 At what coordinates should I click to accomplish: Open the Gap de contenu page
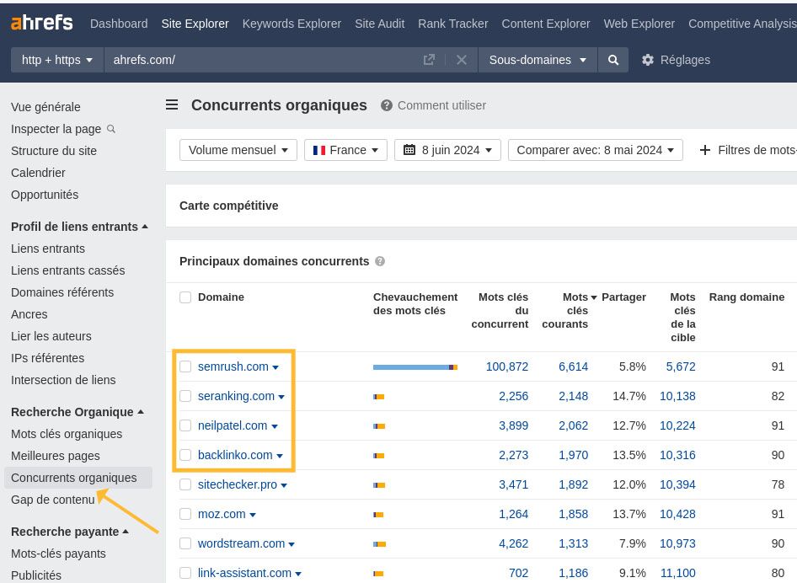(52, 500)
